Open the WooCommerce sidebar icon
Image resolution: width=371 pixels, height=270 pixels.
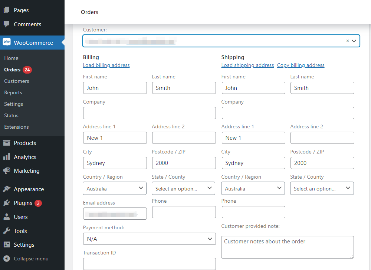click(x=6, y=43)
